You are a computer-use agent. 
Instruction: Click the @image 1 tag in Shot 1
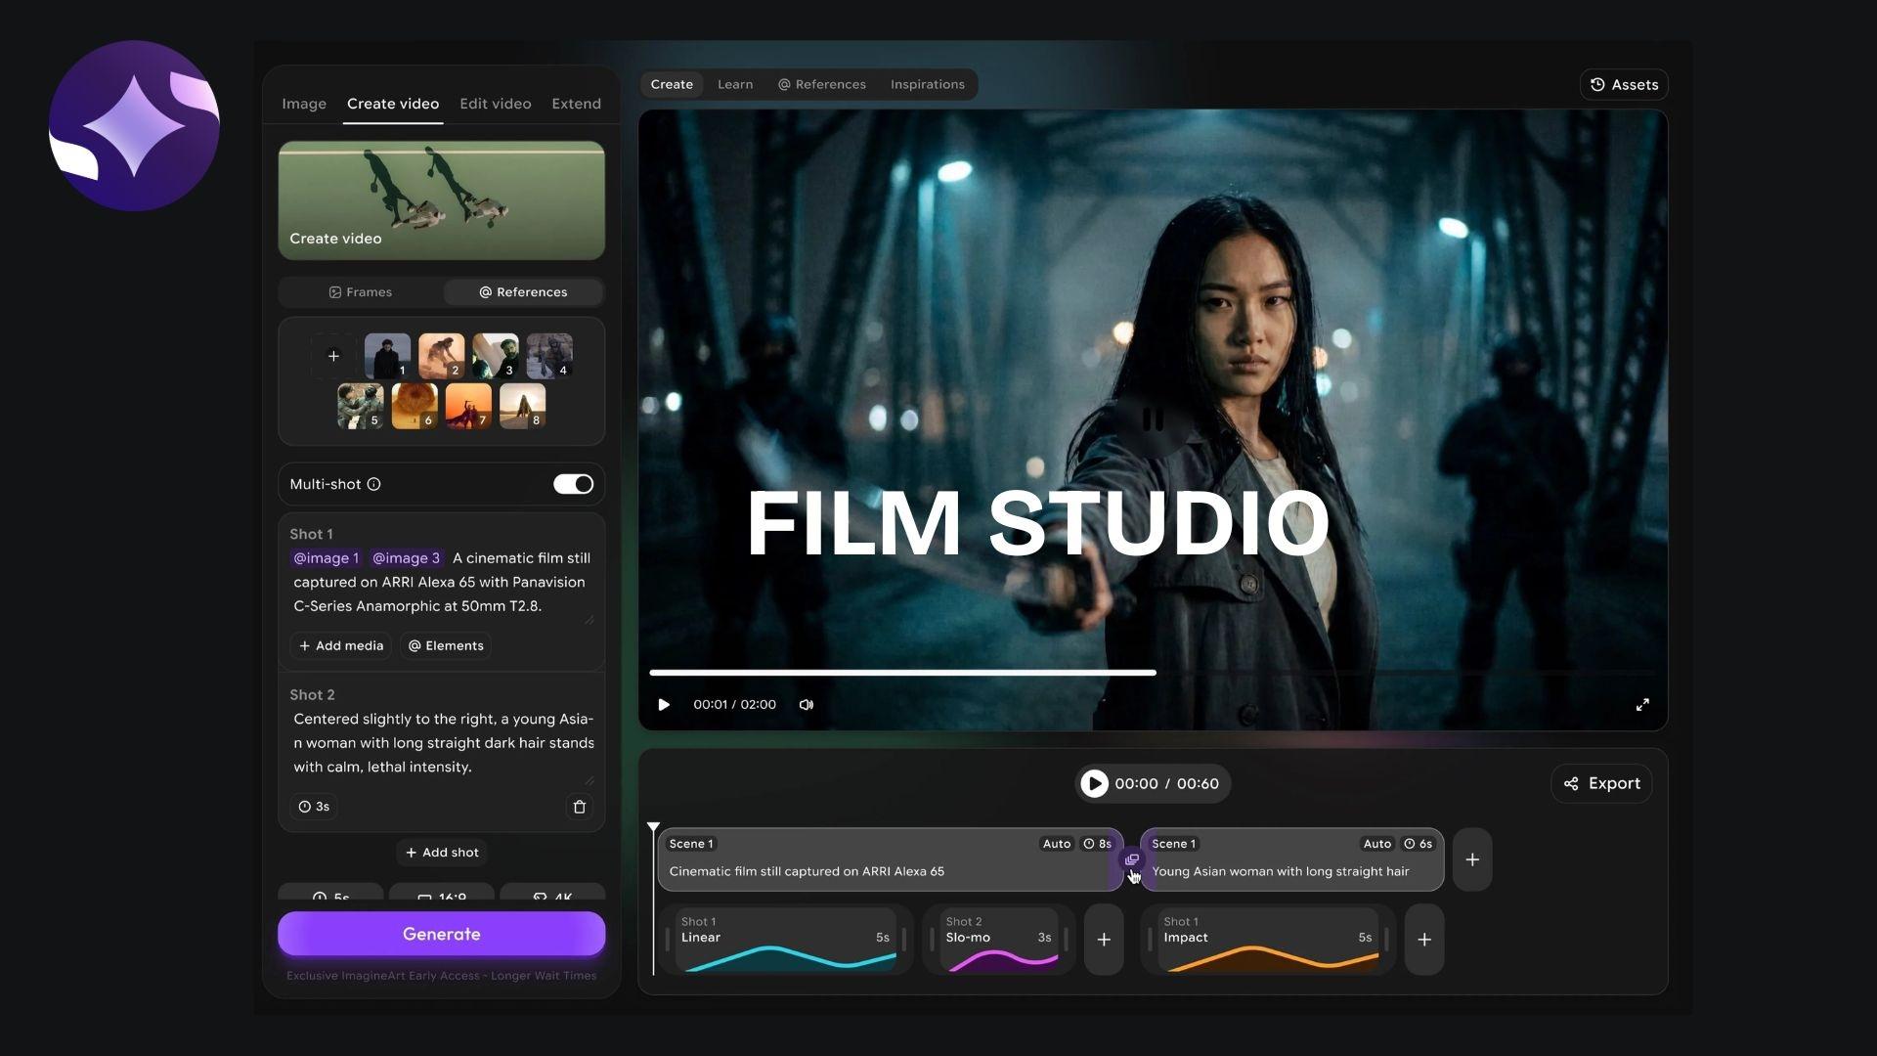(327, 558)
